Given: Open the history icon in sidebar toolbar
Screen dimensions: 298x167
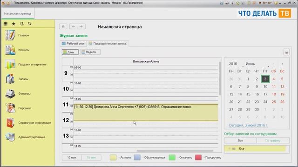Looking at the screenshot, I should point(22,24).
